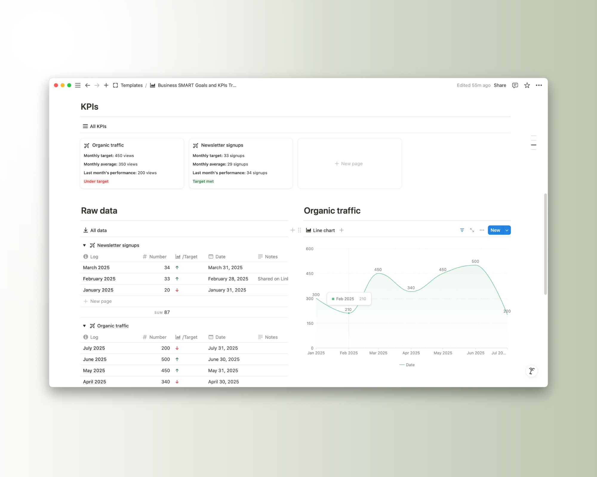Expand the chart to full screen view
Viewport: 597px width, 477px height.
tap(472, 230)
